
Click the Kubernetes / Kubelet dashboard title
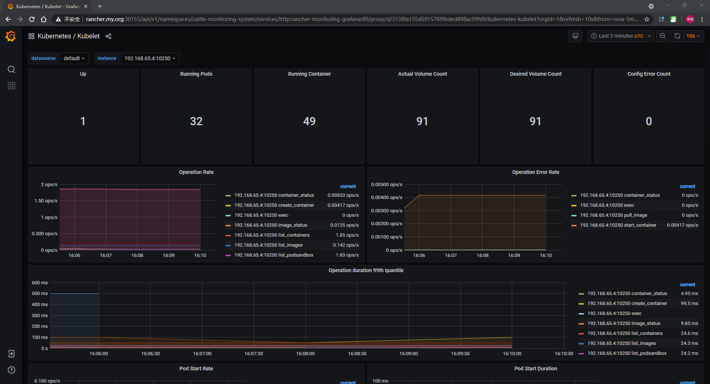(69, 36)
